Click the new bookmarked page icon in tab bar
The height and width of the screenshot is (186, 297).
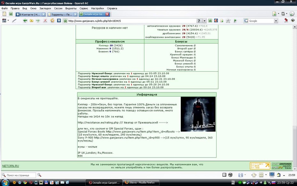coord(274,14)
